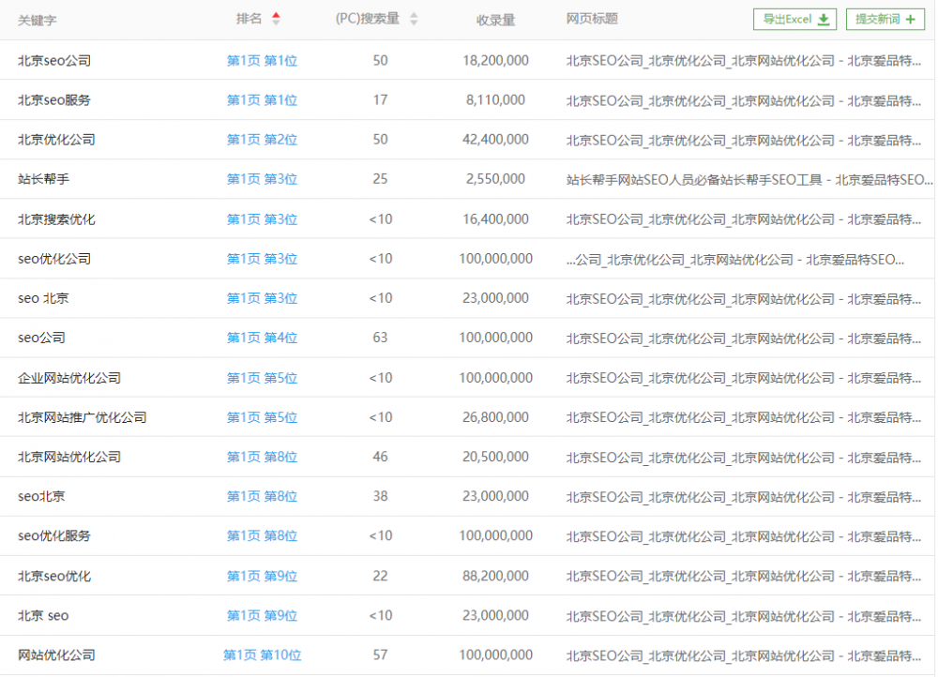Open ranking link 第1页 第3位 for 站长帮手

click(263, 179)
